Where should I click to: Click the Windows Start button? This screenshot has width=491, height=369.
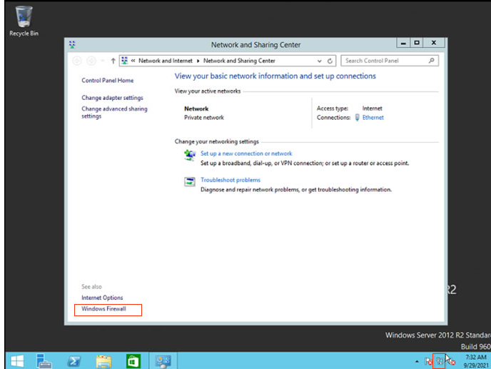16,360
